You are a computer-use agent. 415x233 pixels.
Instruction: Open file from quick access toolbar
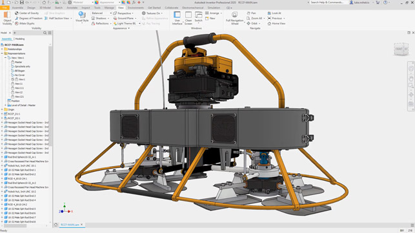[16, 3]
